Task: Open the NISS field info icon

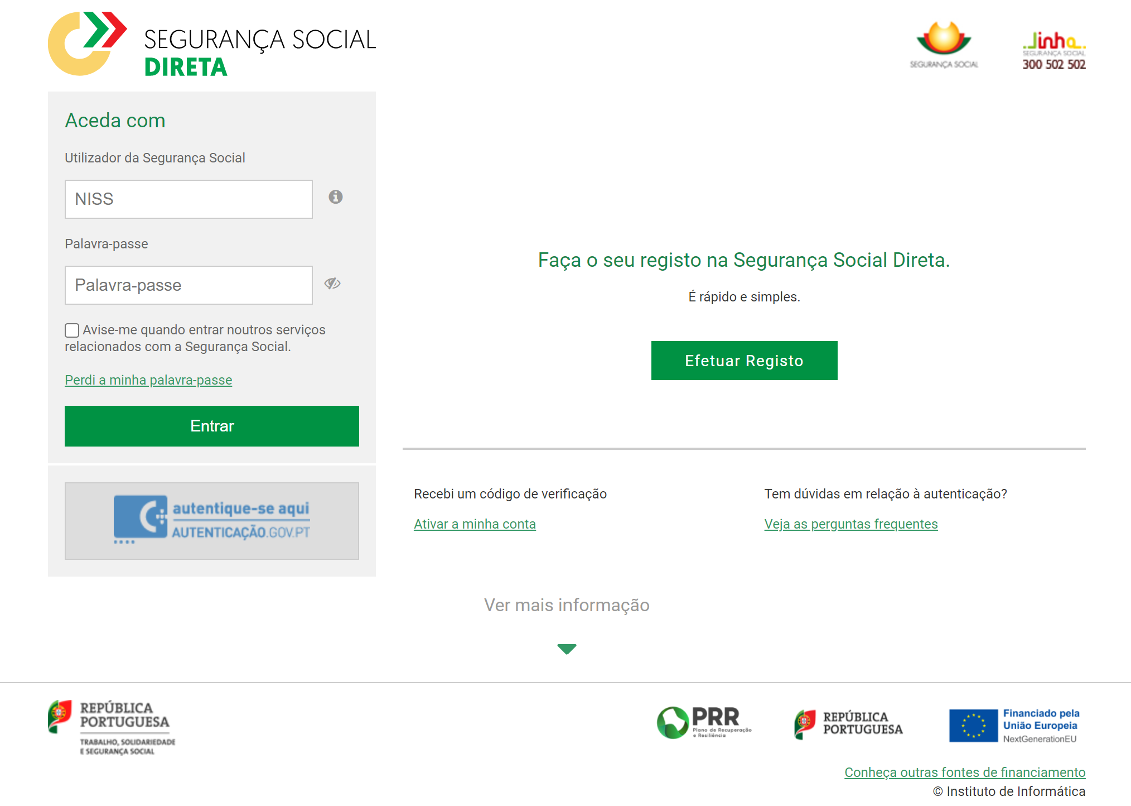Action: tap(335, 196)
